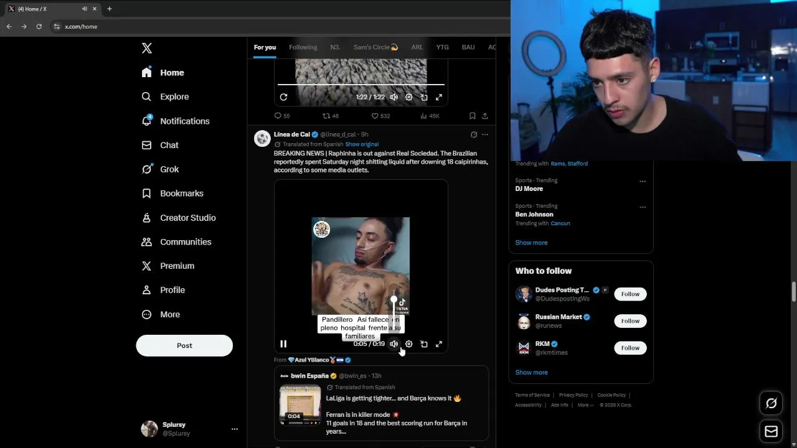Open the more options menu on the Línea de Cal post
Screen dimensions: 797x448
[x=485, y=134]
